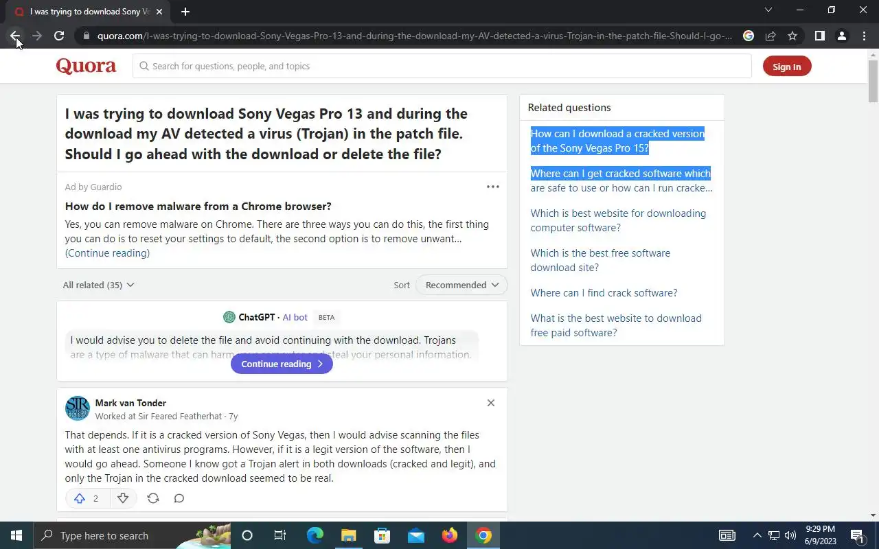Open Mark van Tonder's profile picture
The height and width of the screenshot is (549, 879).
click(78, 408)
